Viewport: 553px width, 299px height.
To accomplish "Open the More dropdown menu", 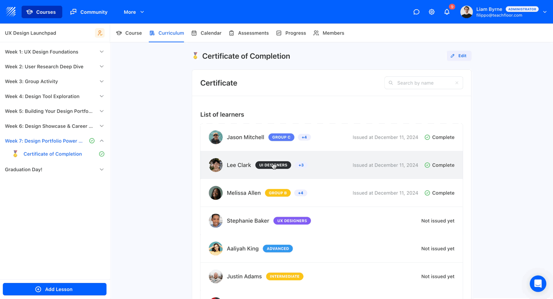I will point(134,12).
